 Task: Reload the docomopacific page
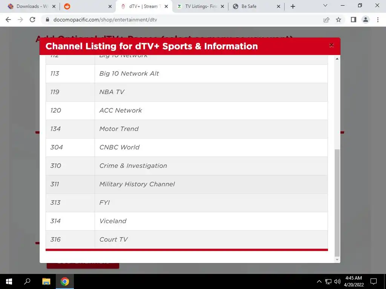click(32, 20)
